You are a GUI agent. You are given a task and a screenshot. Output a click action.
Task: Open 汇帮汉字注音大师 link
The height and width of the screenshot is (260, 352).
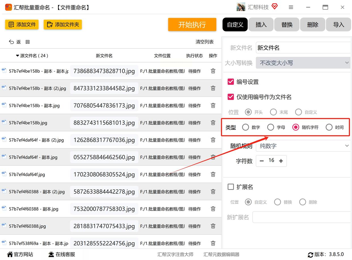coord(175,254)
